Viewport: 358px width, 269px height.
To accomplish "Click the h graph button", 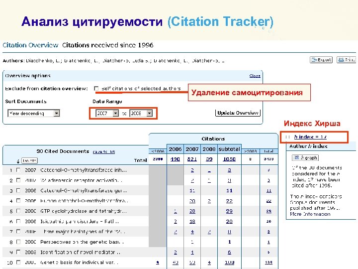I will [x=305, y=157].
